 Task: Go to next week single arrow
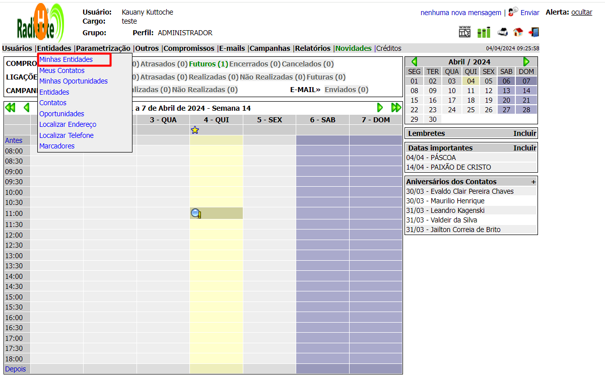[x=380, y=107]
